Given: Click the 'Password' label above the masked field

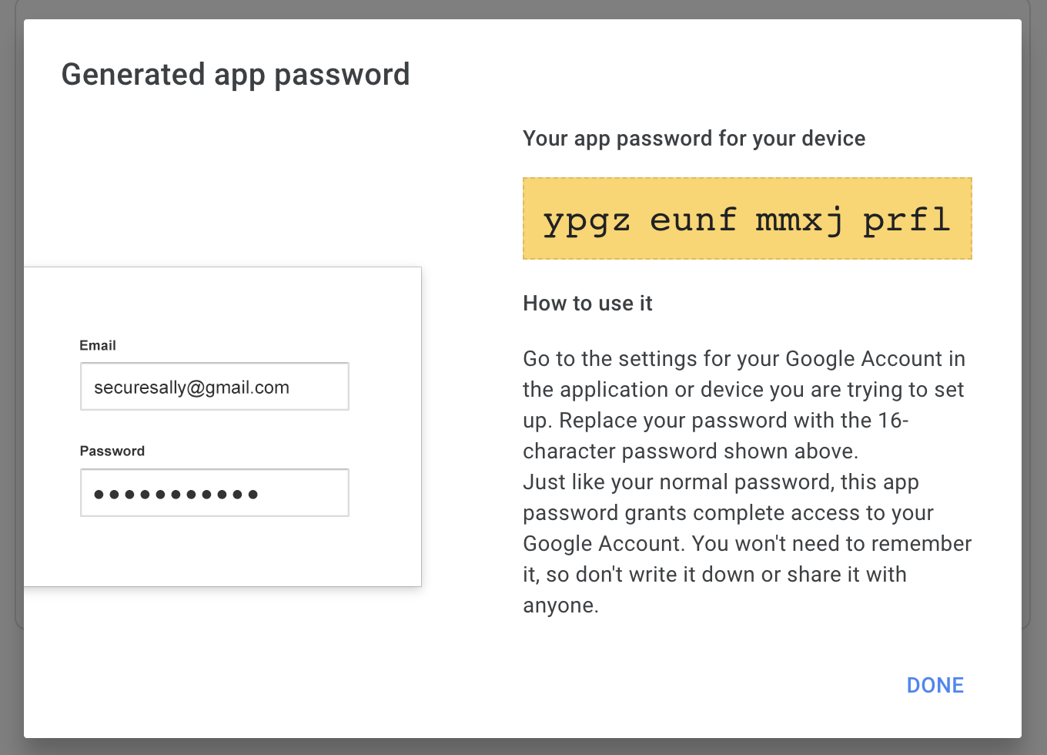Looking at the screenshot, I should (x=112, y=451).
